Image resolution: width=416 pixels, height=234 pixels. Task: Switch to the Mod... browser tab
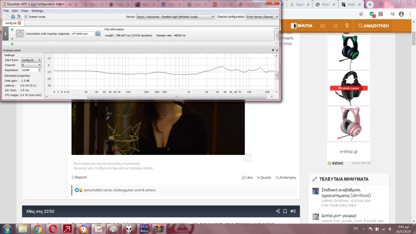[325, 5]
